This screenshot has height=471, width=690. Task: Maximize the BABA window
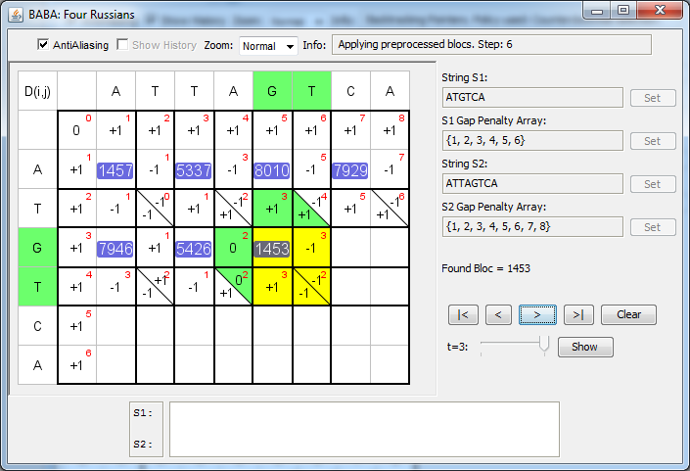pyautogui.click(x=622, y=10)
